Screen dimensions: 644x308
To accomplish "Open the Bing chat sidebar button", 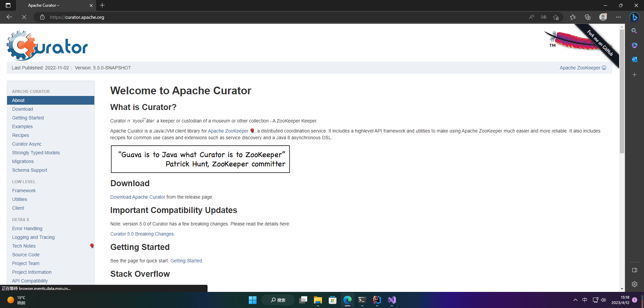I will pos(634,17).
